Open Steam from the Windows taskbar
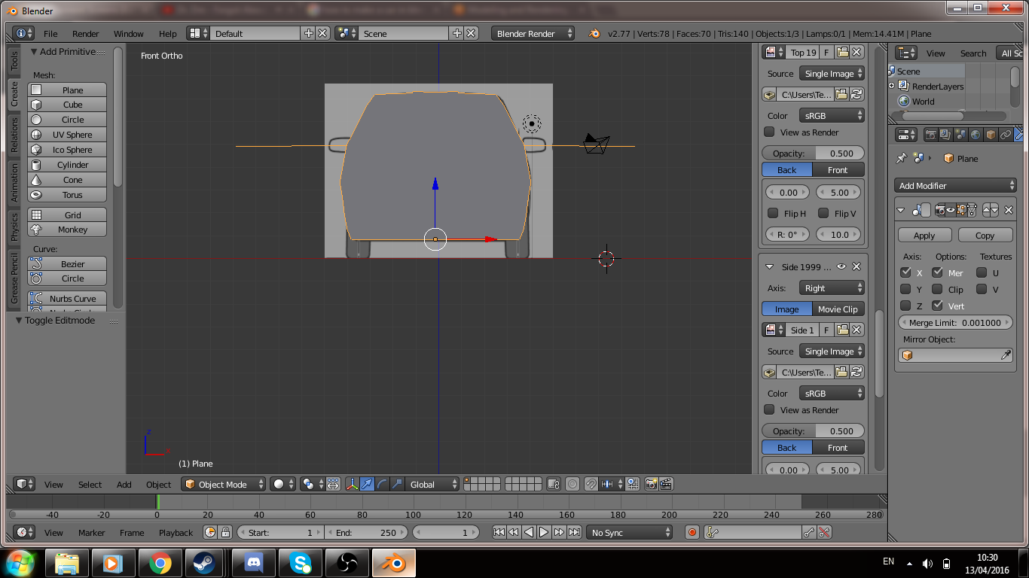Viewport: 1029px width, 578px height. pyautogui.click(x=203, y=563)
